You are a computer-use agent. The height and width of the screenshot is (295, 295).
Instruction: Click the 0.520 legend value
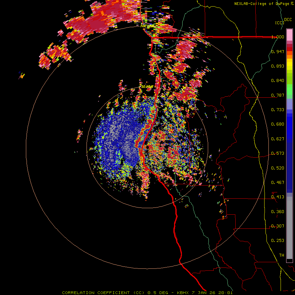coord(278,168)
